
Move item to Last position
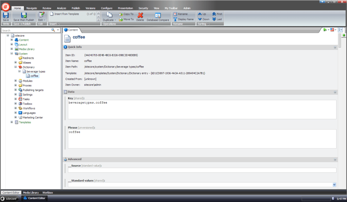click(x=214, y=19)
